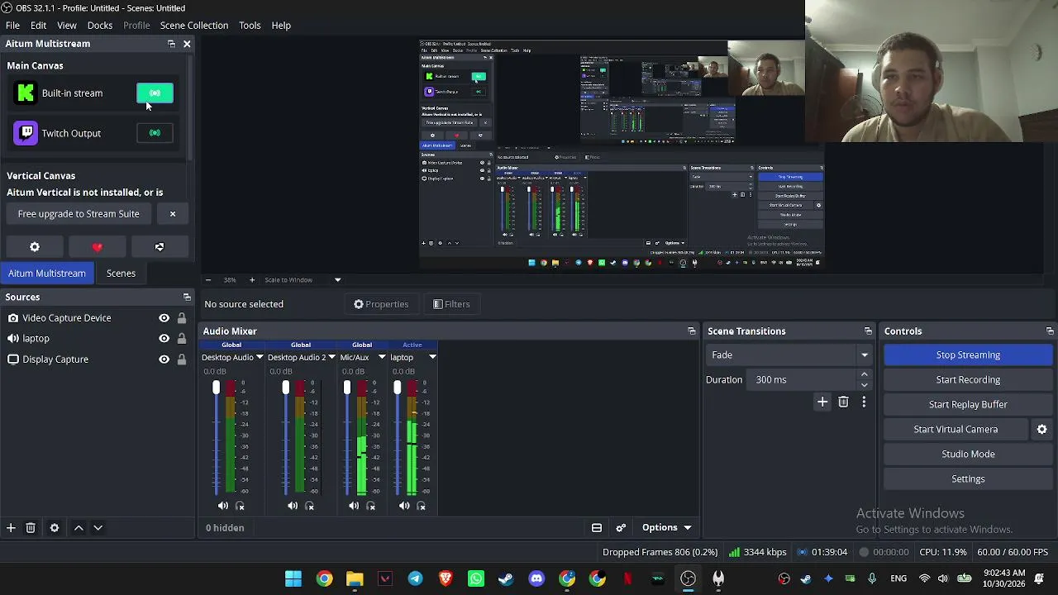Hide the Display Capture source
The width and height of the screenshot is (1058, 595).
point(164,359)
